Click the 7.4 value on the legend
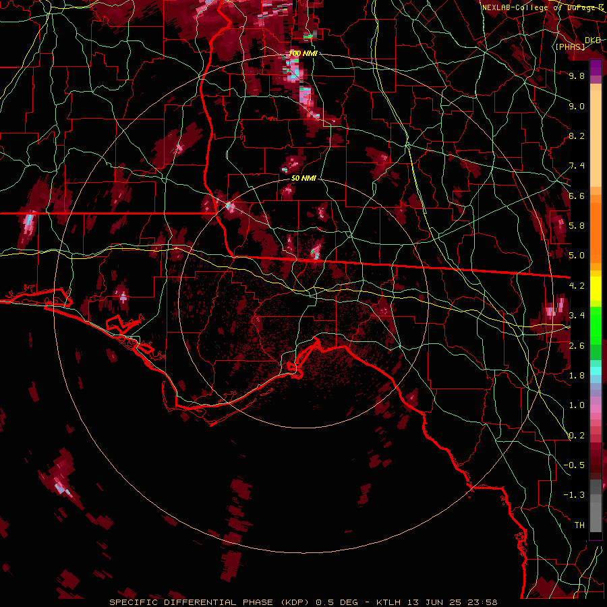 tap(577, 166)
